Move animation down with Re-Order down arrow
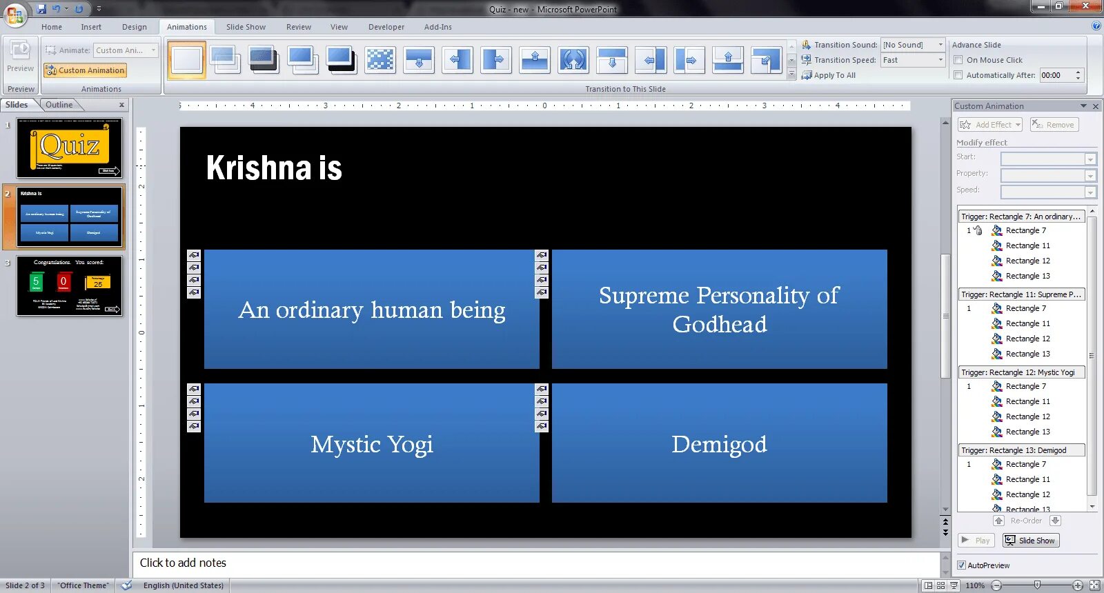This screenshot has width=1104, height=593. [x=1056, y=521]
